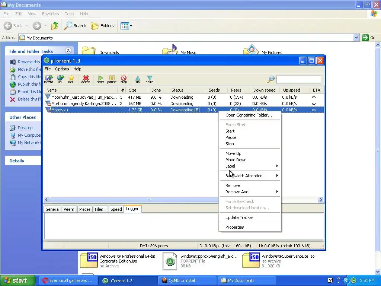Image resolution: width=381 pixels, height=286 pixels.
Task: Switch to sven small games taskbar item
Action: (68, 280)
